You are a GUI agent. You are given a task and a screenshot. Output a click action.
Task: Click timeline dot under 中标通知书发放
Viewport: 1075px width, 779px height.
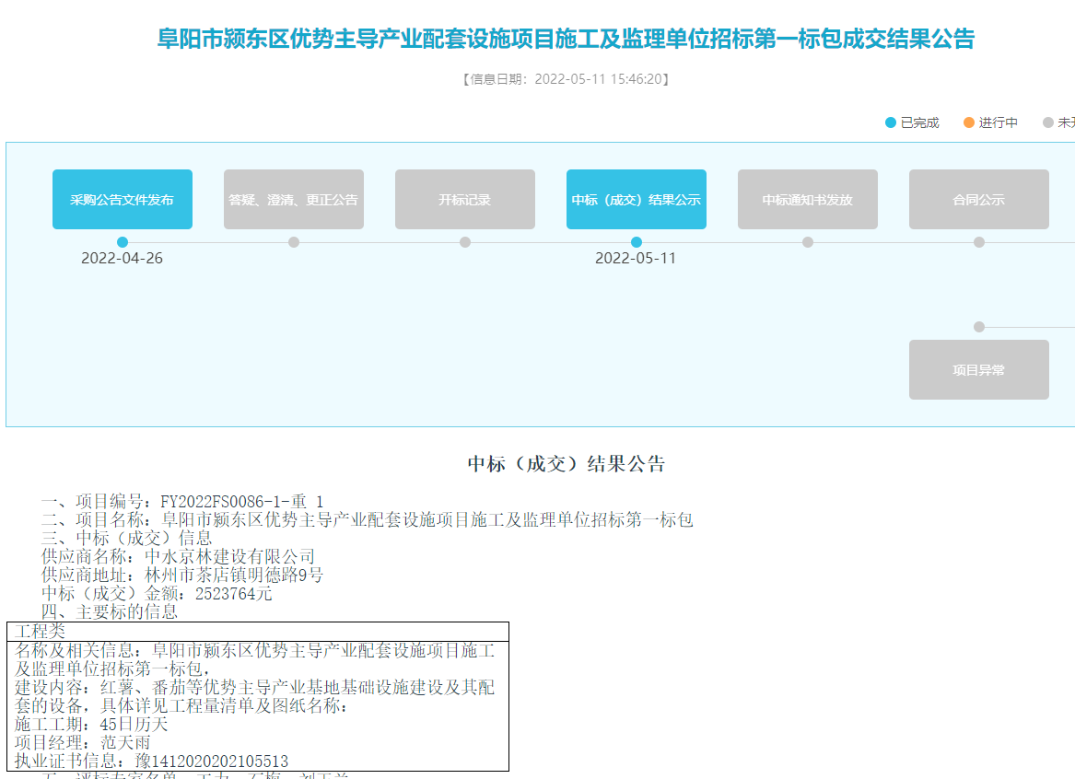tap(808, 242)
